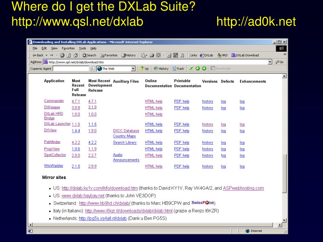Click the horizontal scrollbar's right arrow
Screen dimensions: 323x242
(x=280, y=225)
